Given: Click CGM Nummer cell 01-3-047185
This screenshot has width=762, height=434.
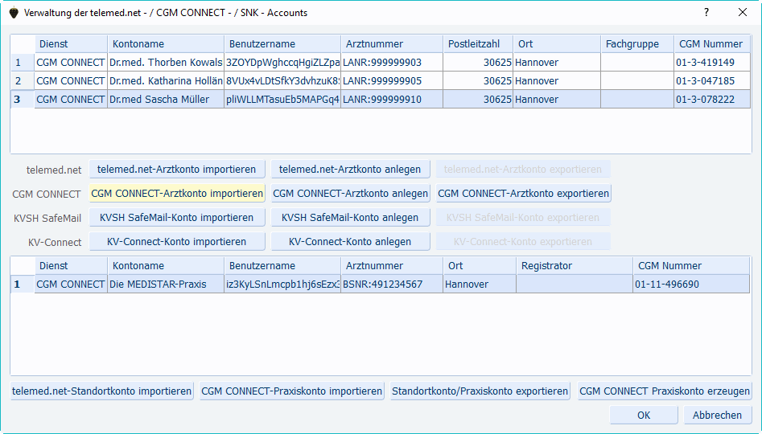Looking at the screenshot, I should (712, 80).
